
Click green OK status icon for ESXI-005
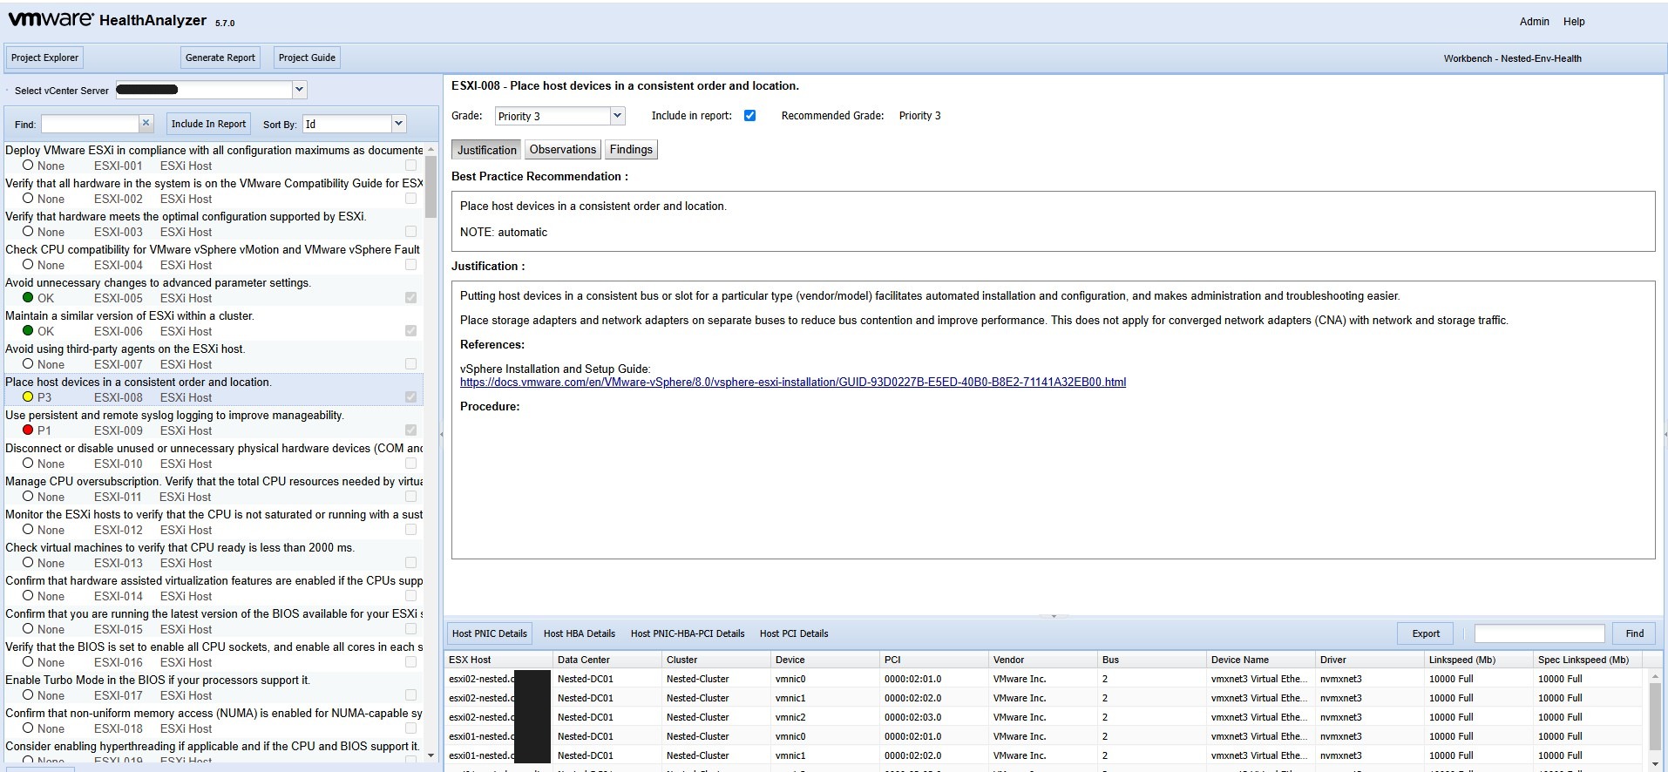(x=28, y=298)
